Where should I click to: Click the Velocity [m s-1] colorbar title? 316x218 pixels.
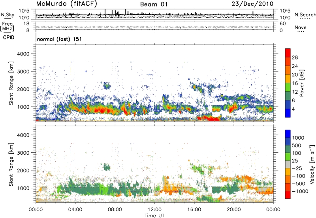[x=312, y=164]
